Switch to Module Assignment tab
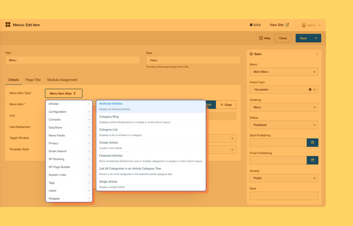This screenshot has height=226, width=353. pos(62,80)
